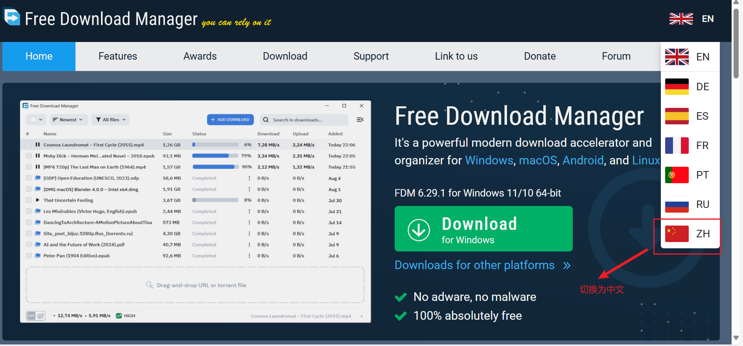
Task: Click the Spanish flag in language list
Action: pyautogui.click(x=677, y=116)
